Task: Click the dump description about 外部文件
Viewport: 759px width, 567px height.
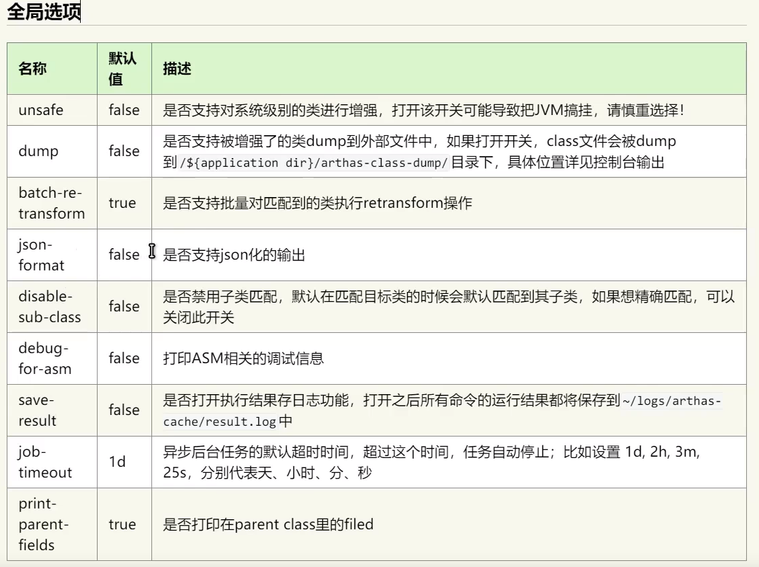Action: coord(419,151)
